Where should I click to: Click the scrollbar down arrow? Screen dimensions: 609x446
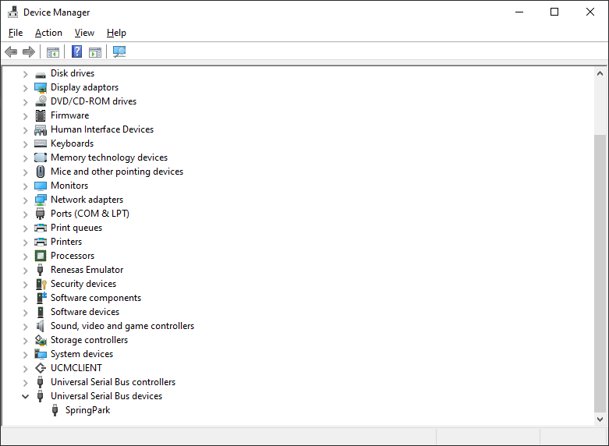[600, 419]
